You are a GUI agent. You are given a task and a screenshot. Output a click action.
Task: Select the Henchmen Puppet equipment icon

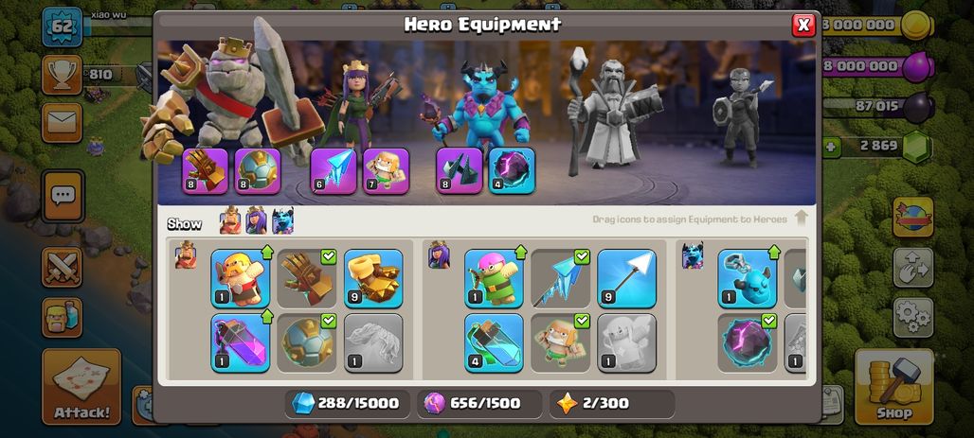click(x=748, y=278)
